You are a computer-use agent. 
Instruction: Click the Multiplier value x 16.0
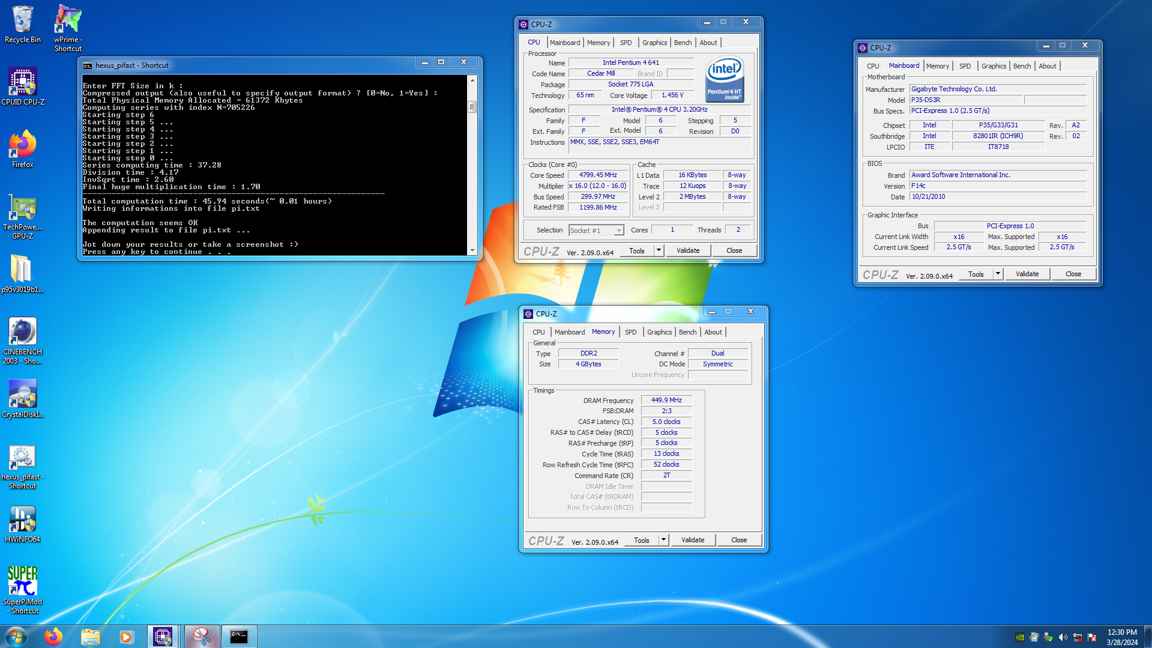[x=598, y=186]
